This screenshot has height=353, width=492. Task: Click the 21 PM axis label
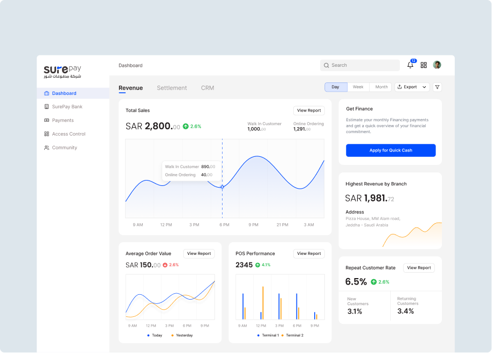[x=282, y=225]
